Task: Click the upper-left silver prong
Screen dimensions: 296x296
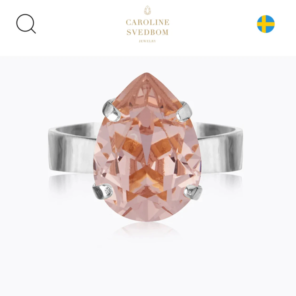Action: coord(112,110)
